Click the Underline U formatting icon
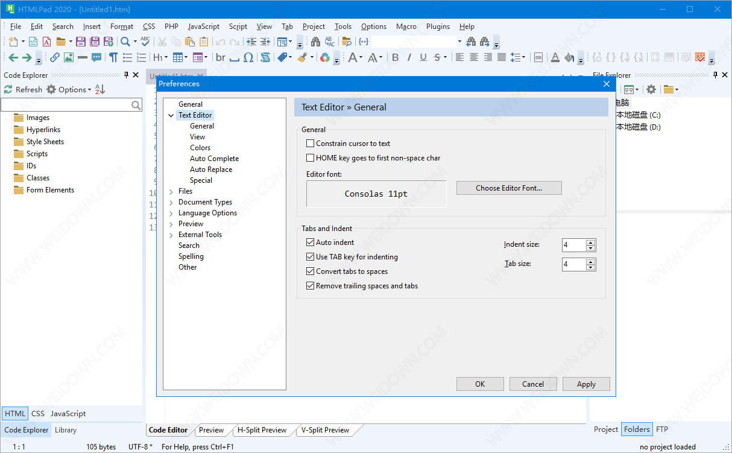The height and width of the screenshot is (453, 732). click(423, 57)
